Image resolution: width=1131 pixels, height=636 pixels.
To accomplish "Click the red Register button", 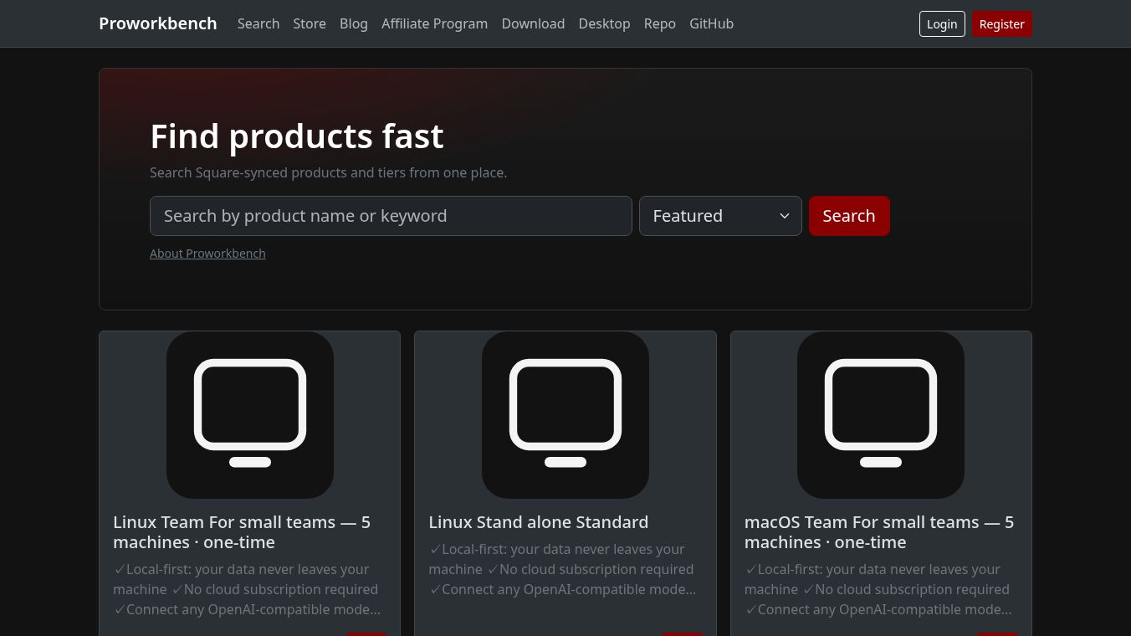I will click(1001, 24).
